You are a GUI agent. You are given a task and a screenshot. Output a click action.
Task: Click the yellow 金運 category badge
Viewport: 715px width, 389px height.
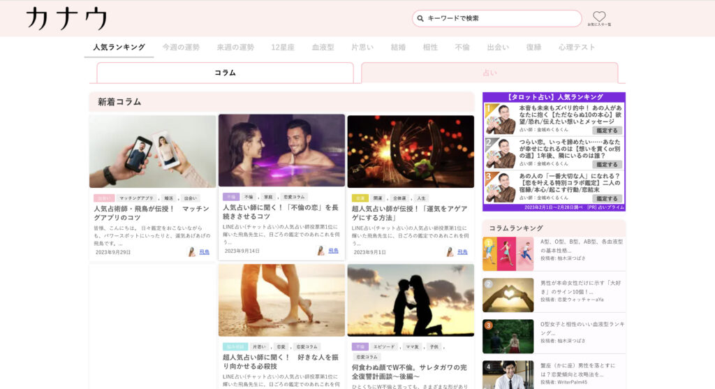click(x=360, y=198)
